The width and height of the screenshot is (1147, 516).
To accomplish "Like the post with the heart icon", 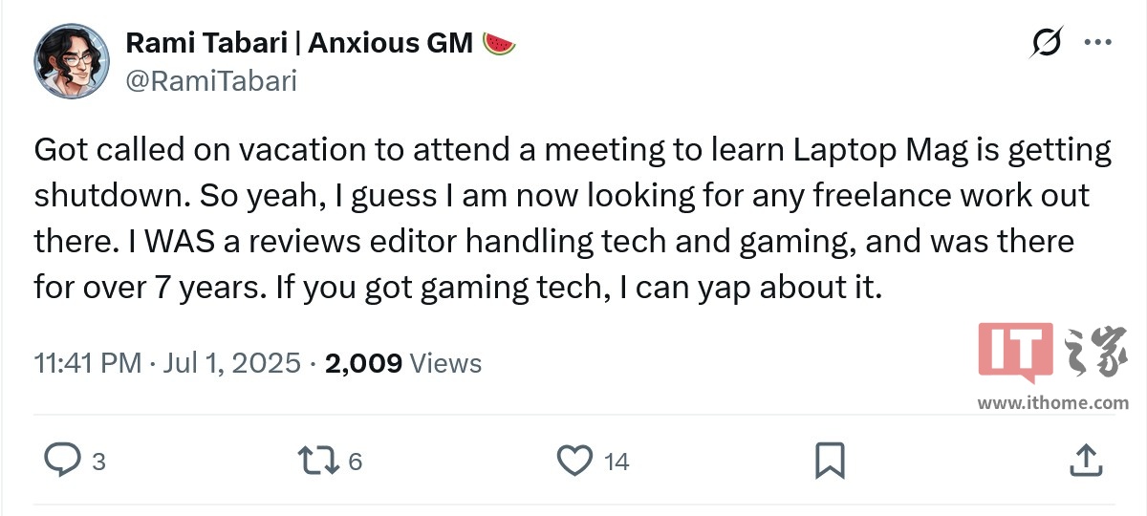I will pyautogui.click(x=574, y=461).
